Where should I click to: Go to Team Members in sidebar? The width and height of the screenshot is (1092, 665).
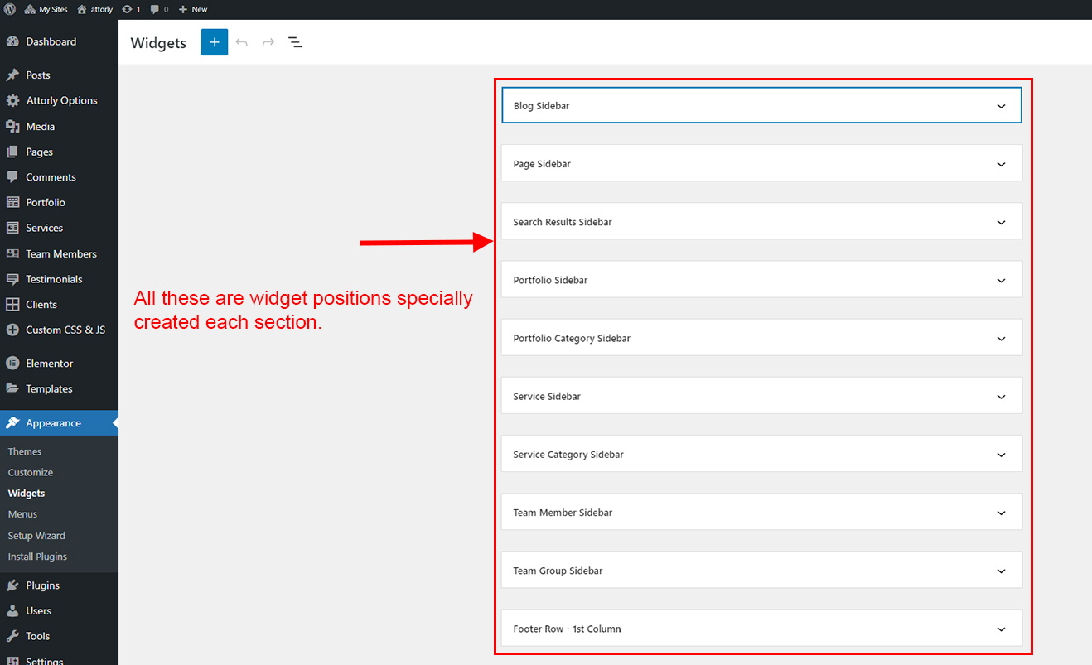tap(60, 254)
